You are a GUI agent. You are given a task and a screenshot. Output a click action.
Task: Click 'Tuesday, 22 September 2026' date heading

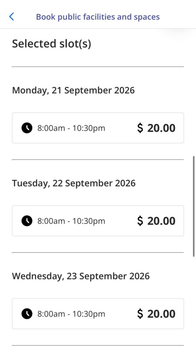point(74,183)
